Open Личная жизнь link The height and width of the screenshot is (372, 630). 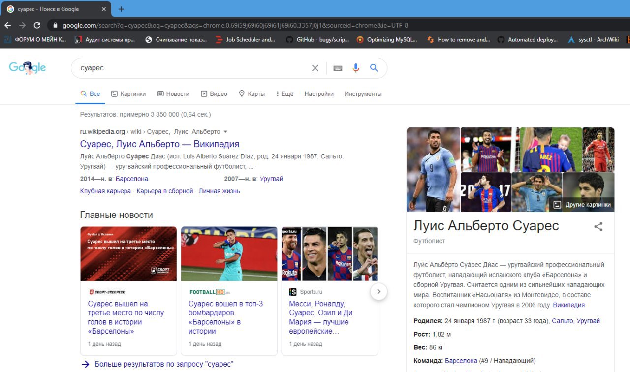pyautogui.click(x=220, y=191)
